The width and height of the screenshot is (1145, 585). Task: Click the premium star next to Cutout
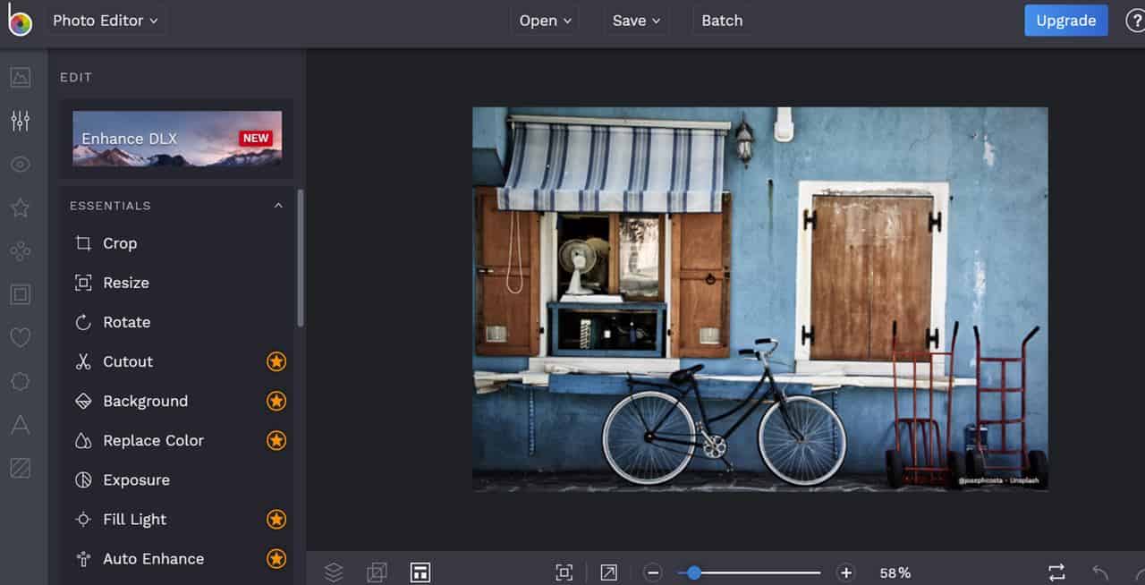pos(276,361)
